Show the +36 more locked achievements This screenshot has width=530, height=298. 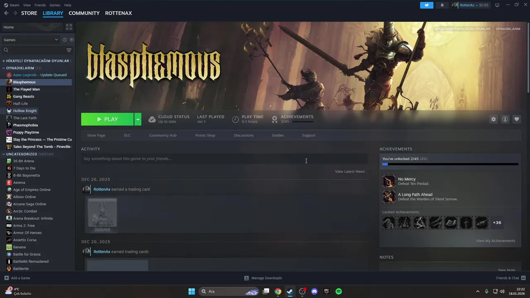point(497,223)
